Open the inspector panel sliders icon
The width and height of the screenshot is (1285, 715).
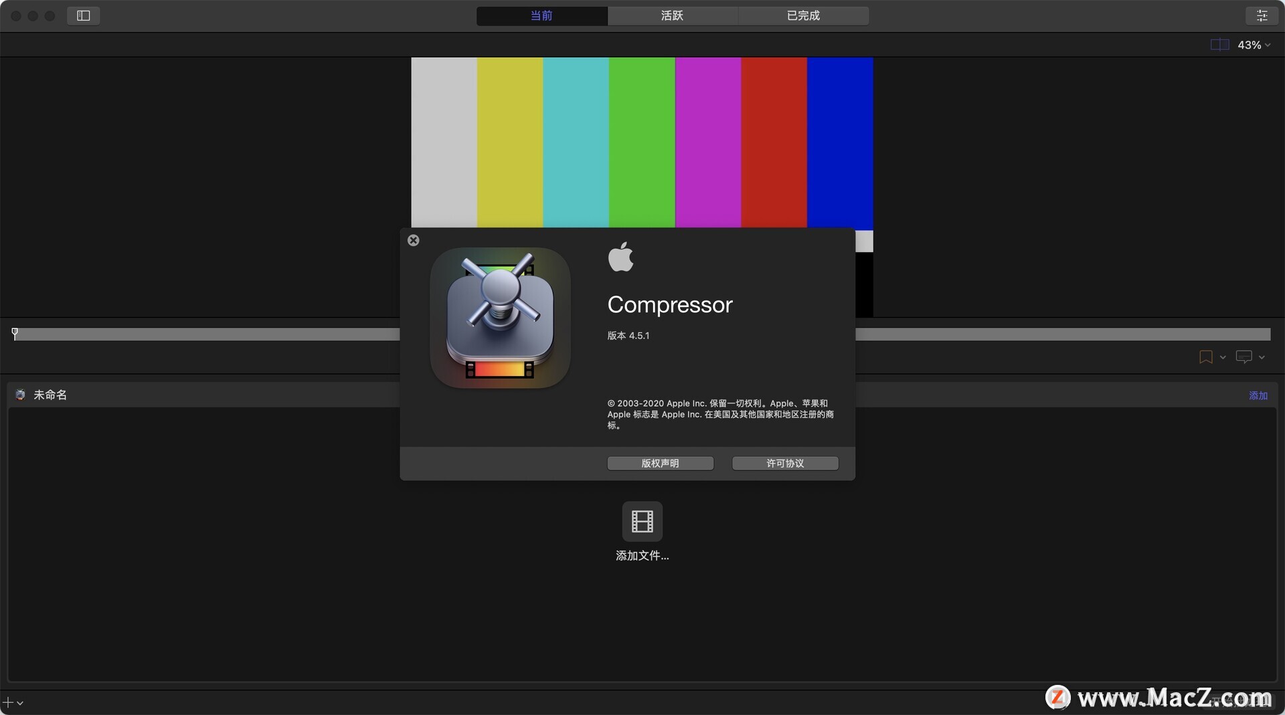click(1262, 15)
